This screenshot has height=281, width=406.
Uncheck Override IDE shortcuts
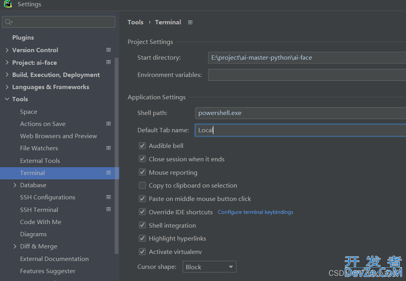(142, 212)
